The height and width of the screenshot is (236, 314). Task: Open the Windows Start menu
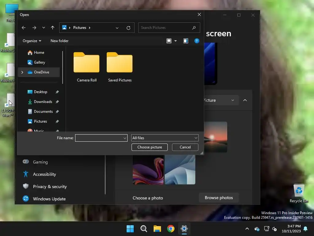[130, 229]
